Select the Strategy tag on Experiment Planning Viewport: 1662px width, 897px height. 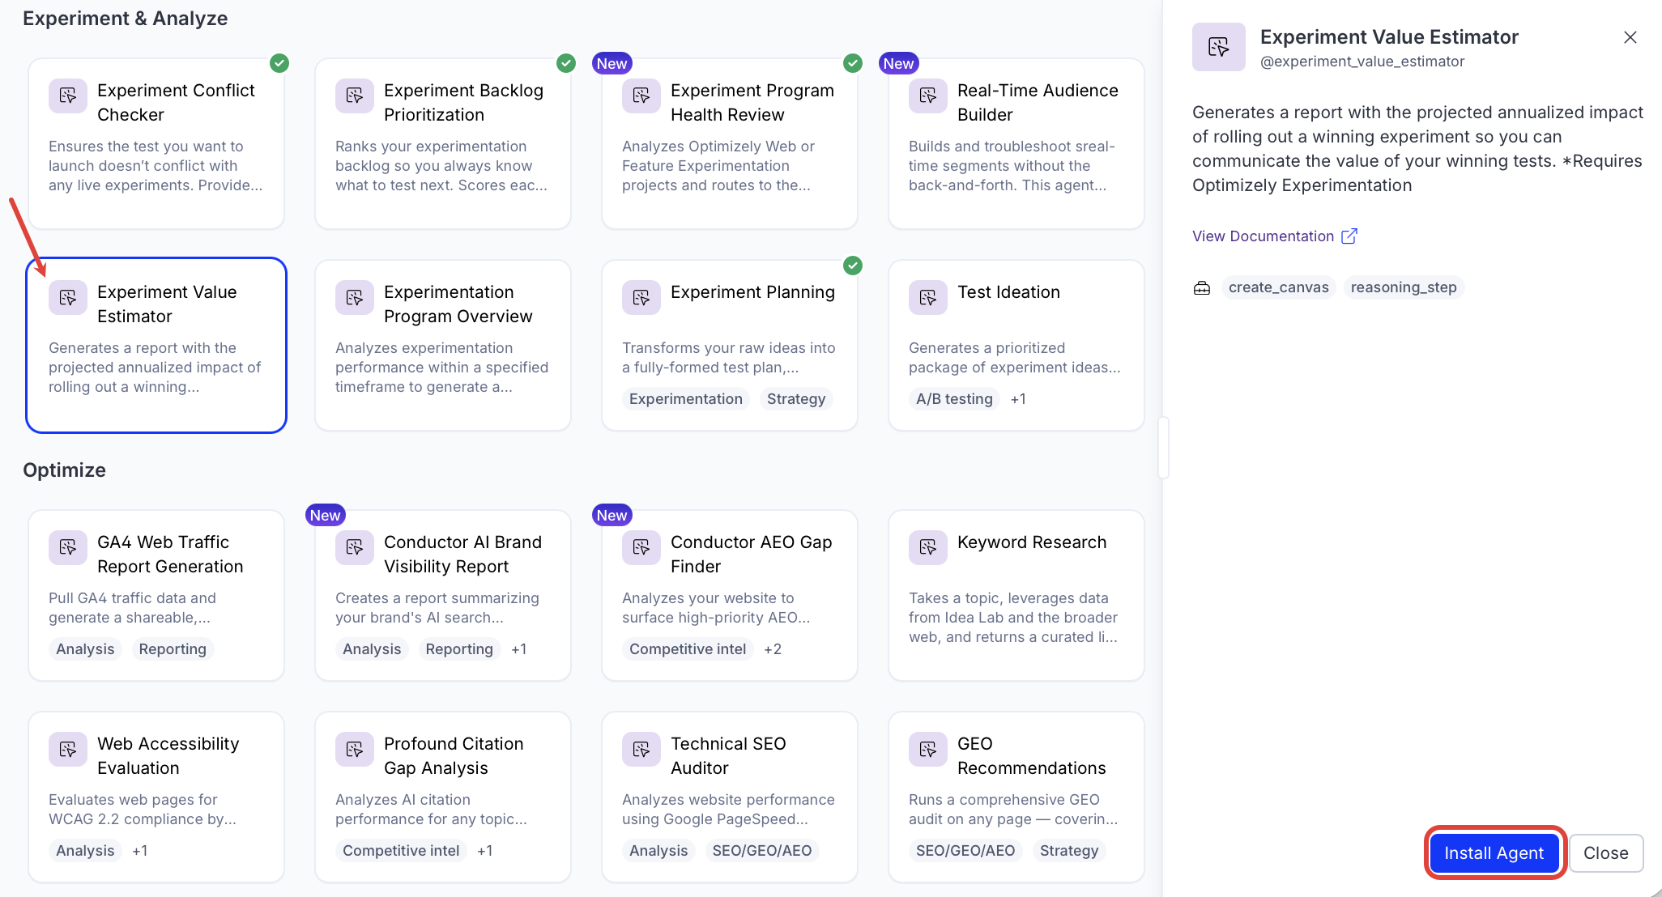click(796, 399)
